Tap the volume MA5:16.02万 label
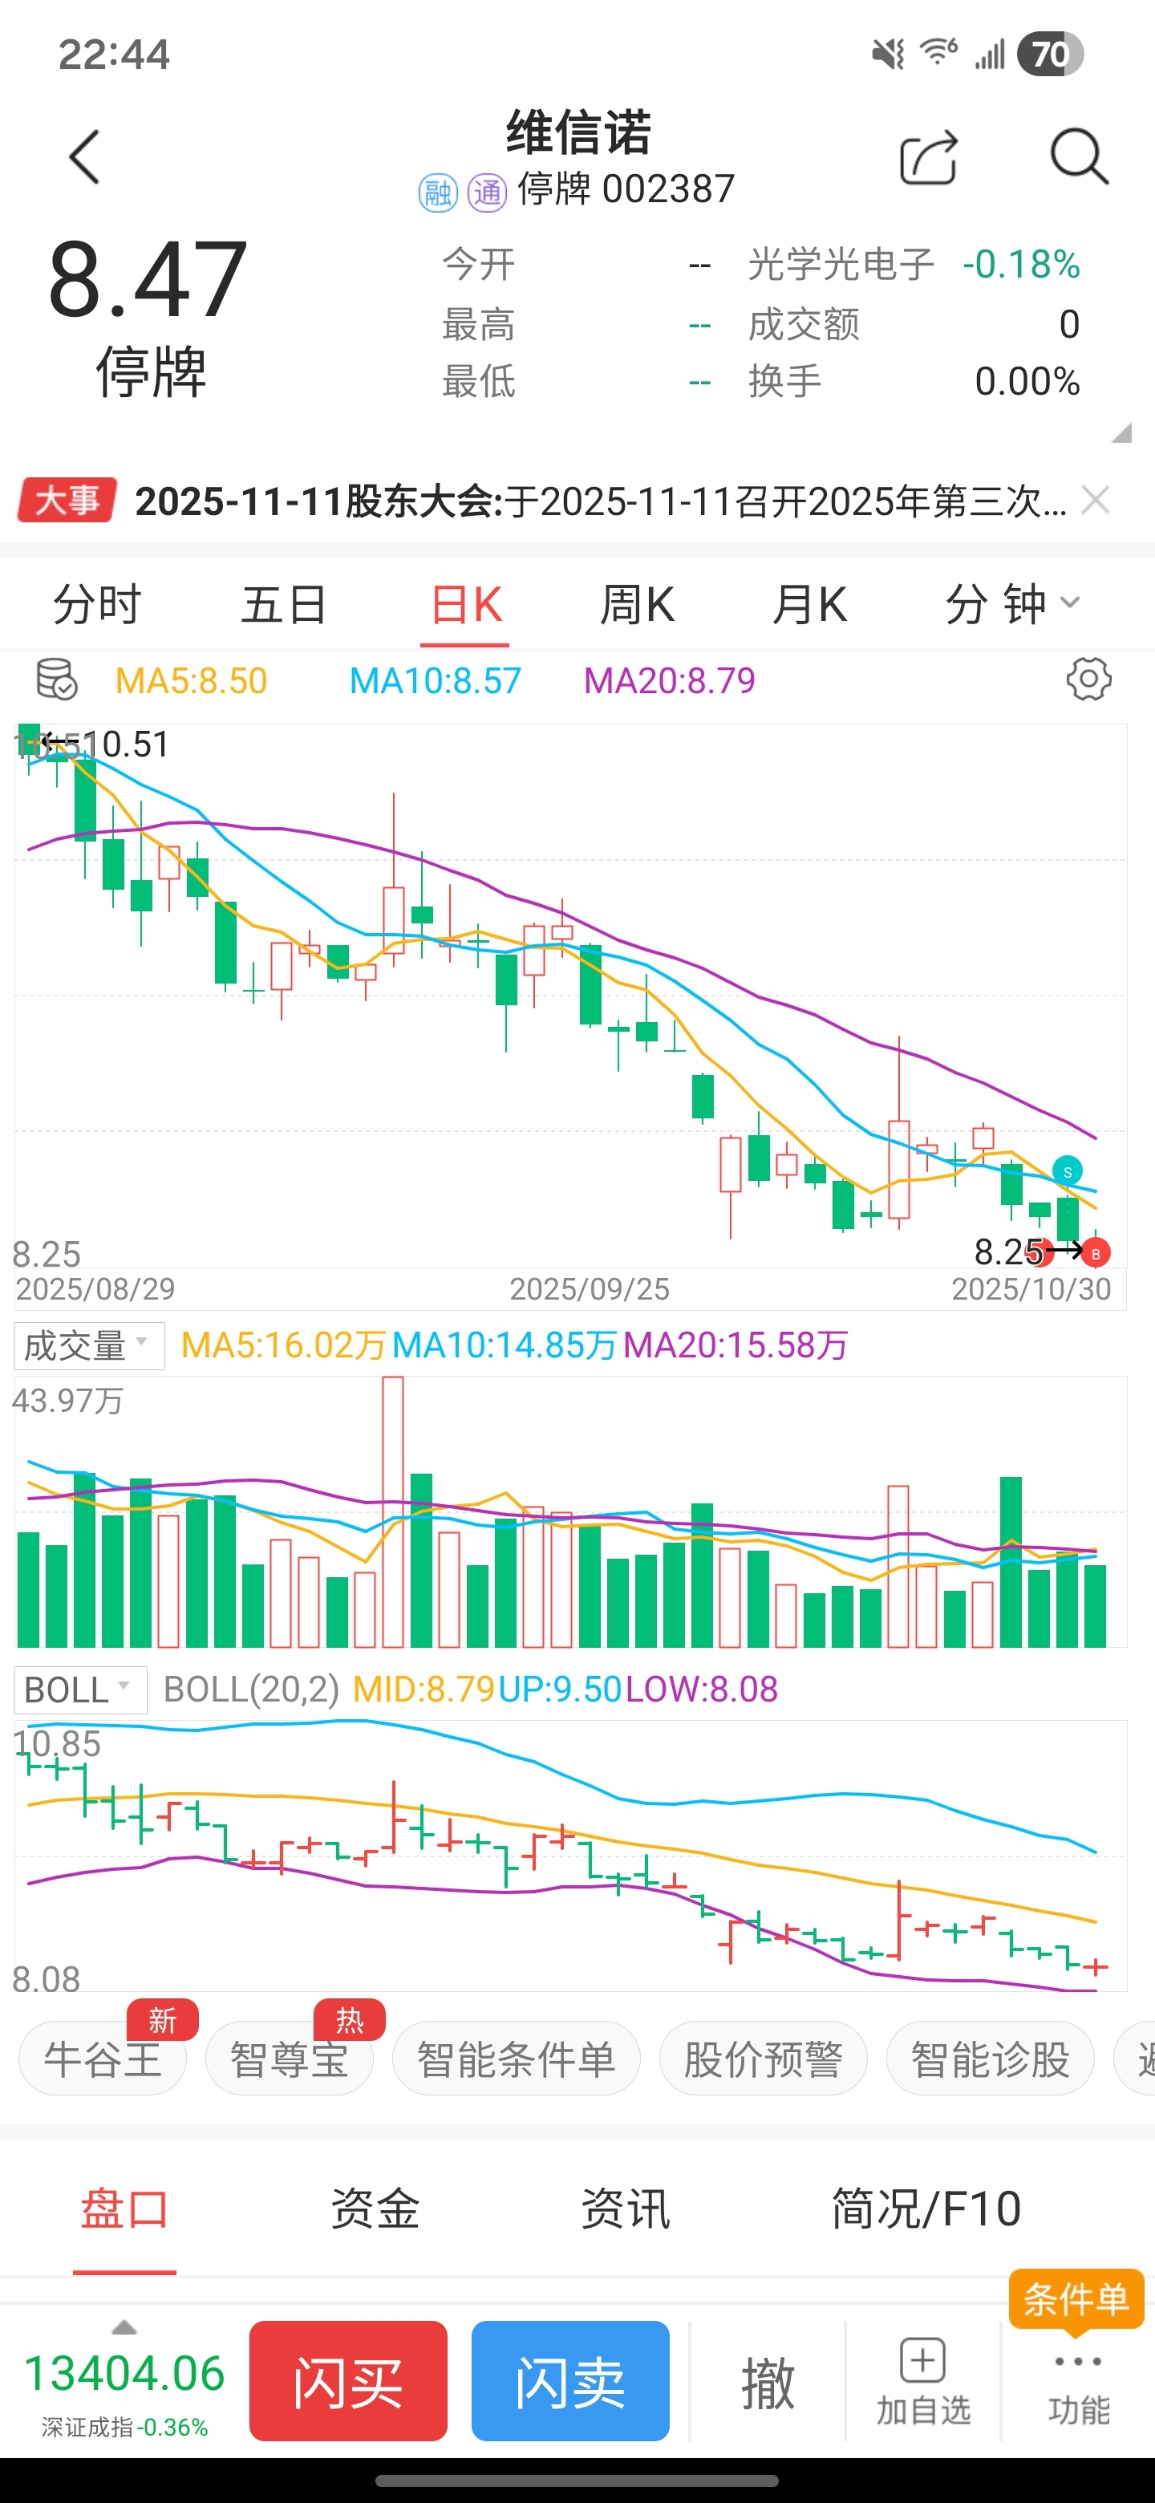Viewport: 1155px width, 2503px height. click(x=284, y=1345)
